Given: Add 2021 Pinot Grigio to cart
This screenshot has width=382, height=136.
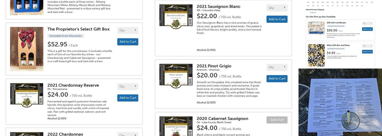Looking at the screenshot, I should click(277, 79).
